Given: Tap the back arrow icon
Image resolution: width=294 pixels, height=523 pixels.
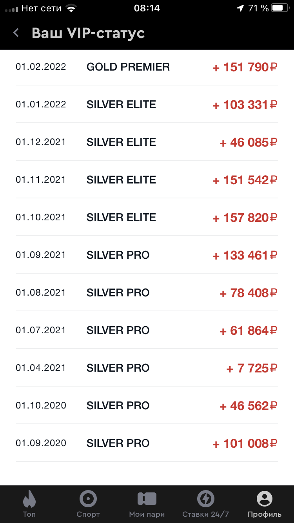Looking at the screenshot, I should (16, 33).
